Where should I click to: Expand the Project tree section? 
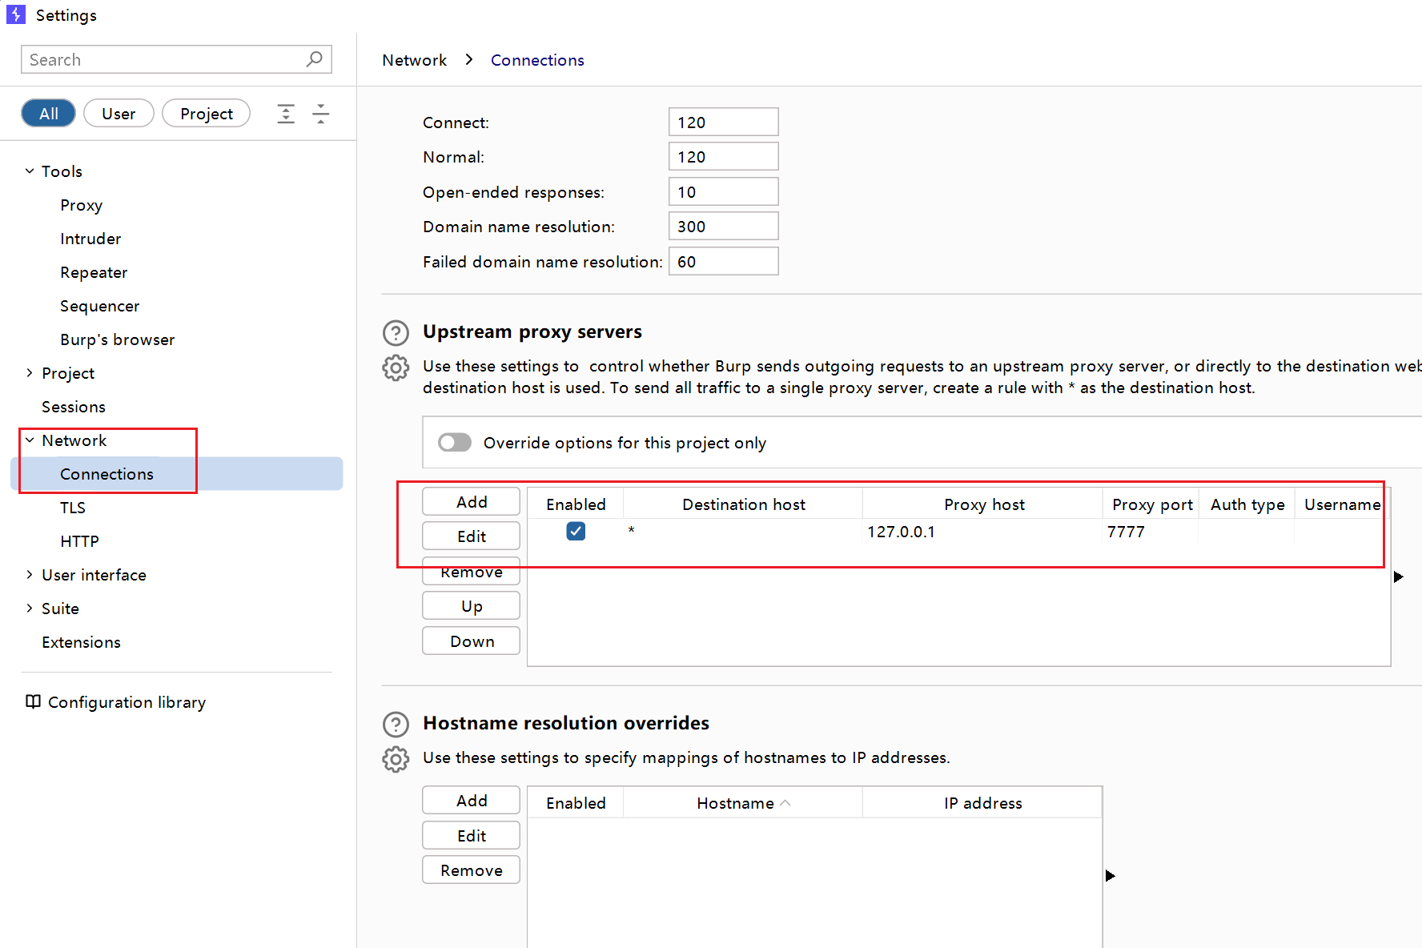click(30, 373)
